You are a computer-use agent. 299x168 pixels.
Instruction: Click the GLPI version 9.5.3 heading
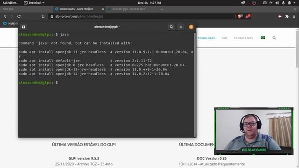[x=84, y=158]
